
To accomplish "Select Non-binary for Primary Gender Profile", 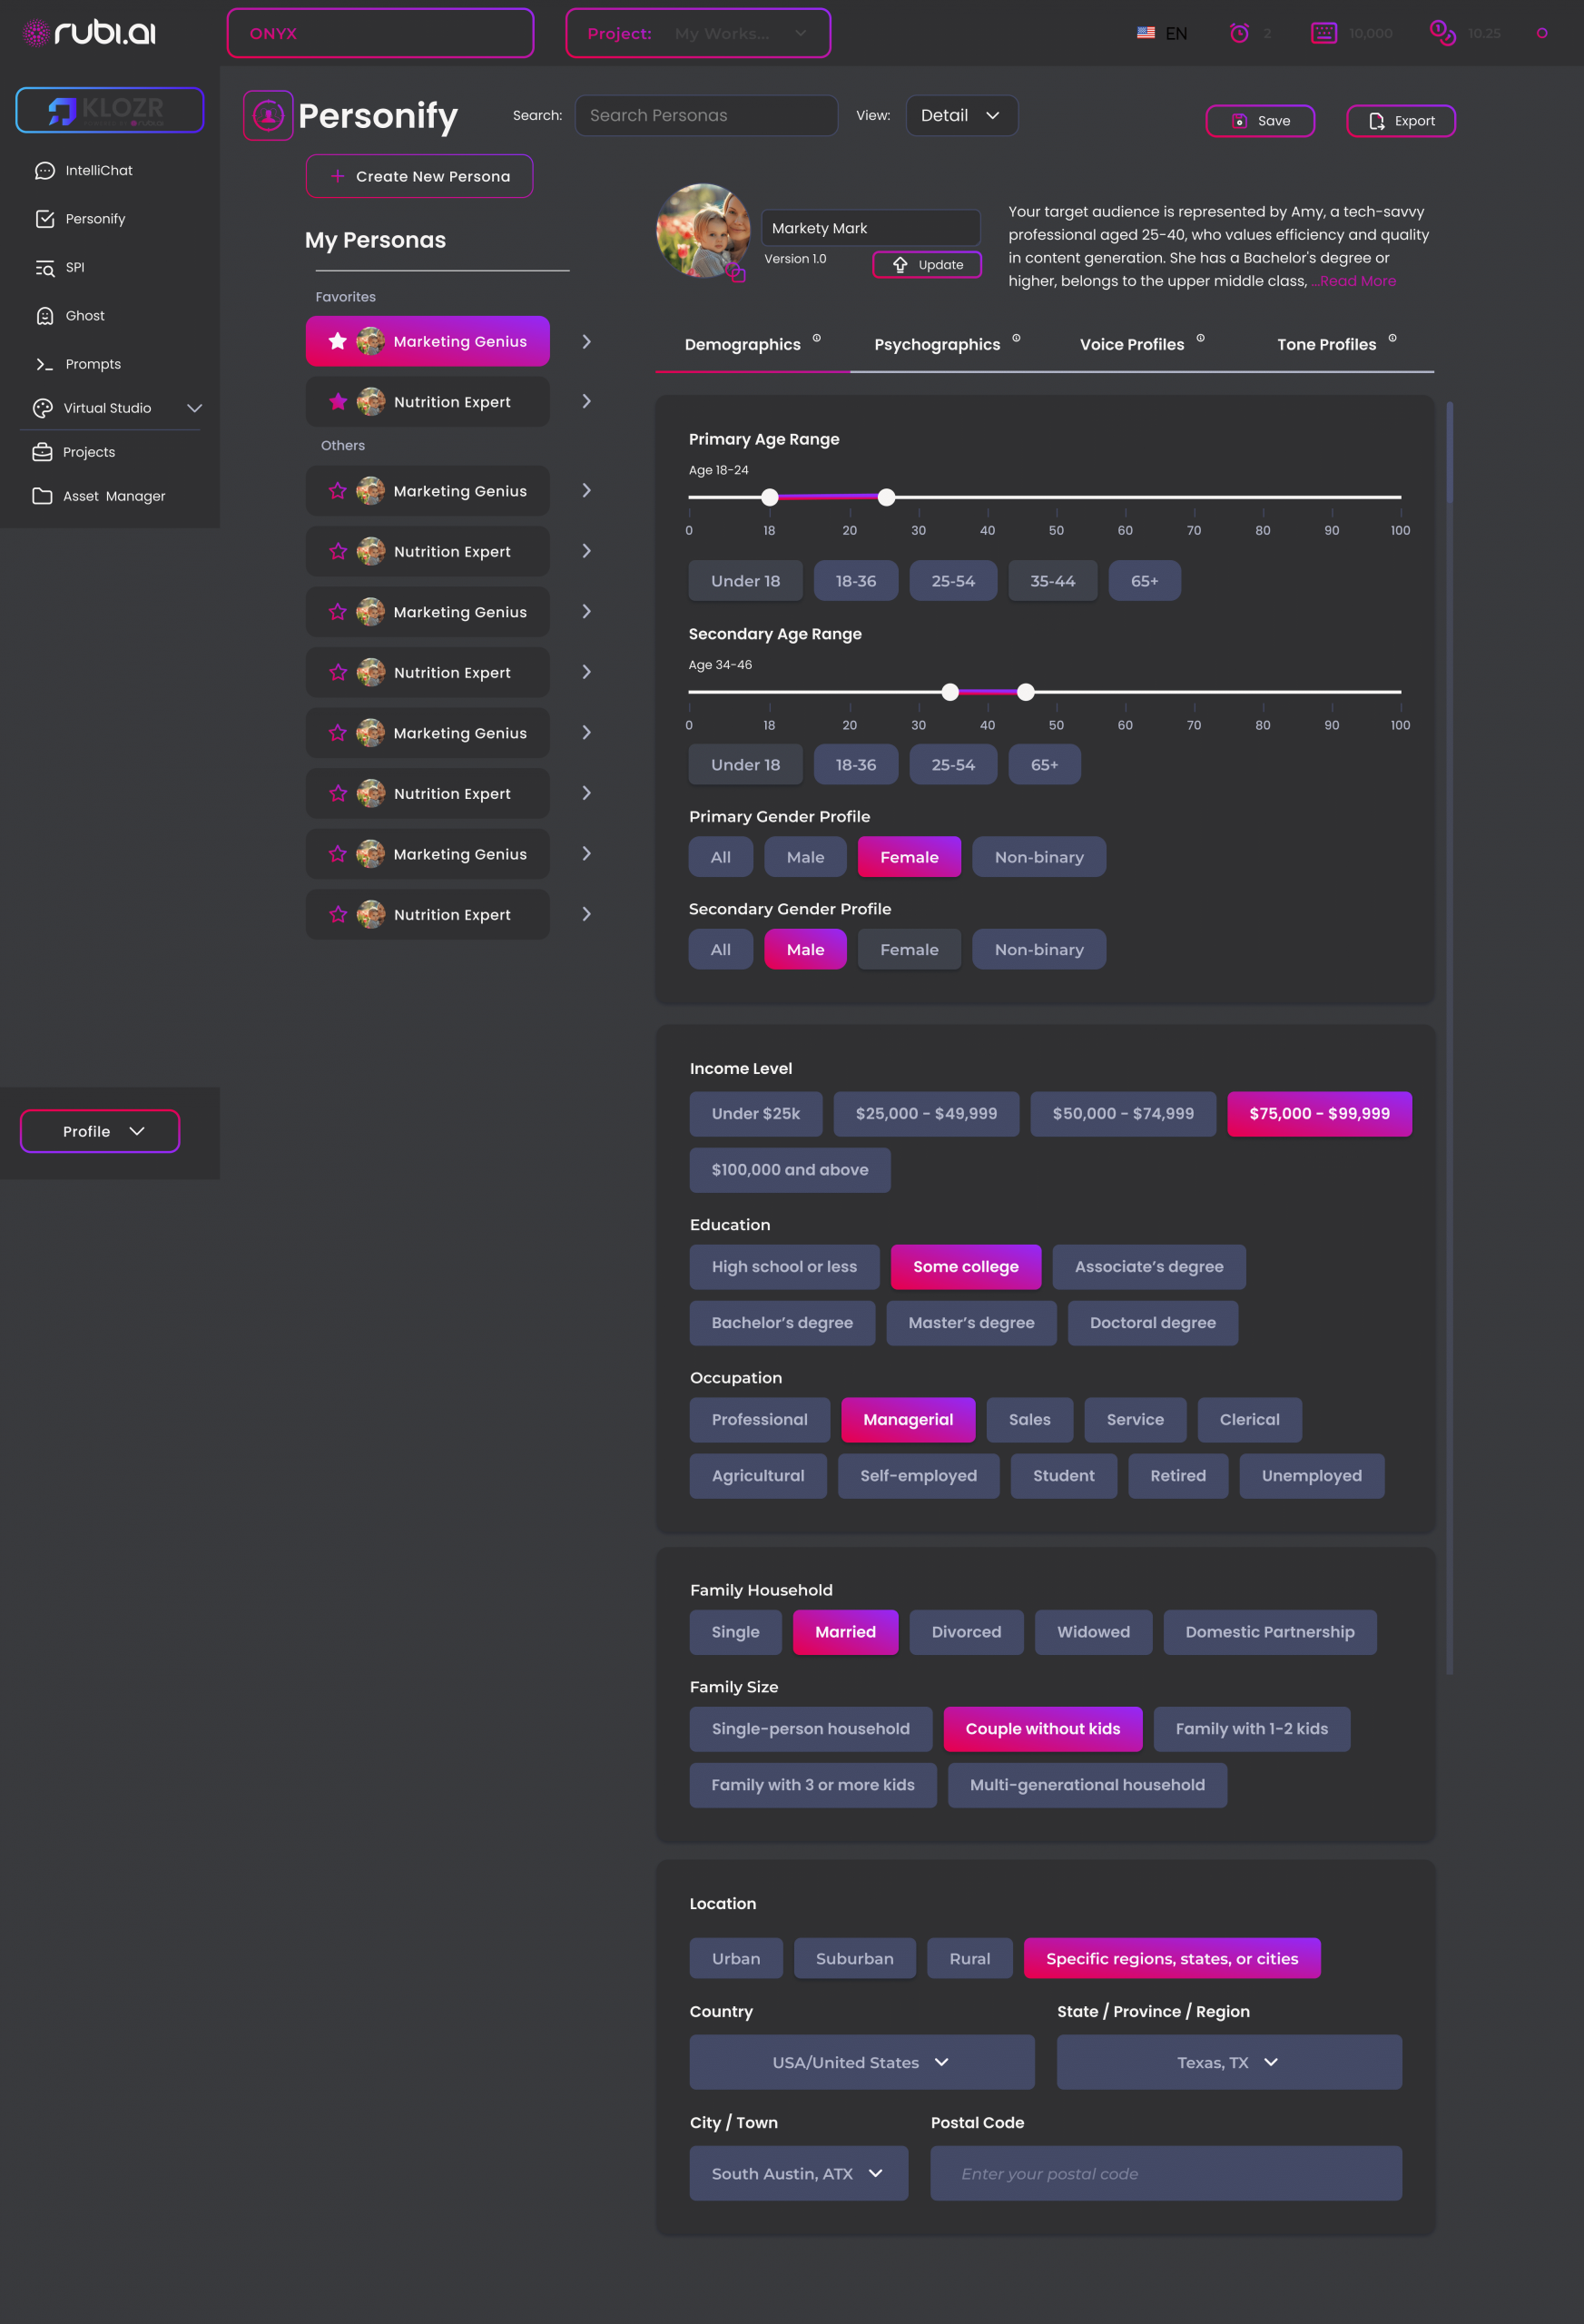I will 1038,857.
